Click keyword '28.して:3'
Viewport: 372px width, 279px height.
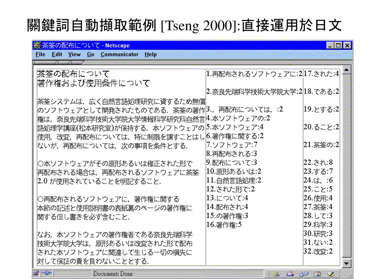(x=318, y=216)
